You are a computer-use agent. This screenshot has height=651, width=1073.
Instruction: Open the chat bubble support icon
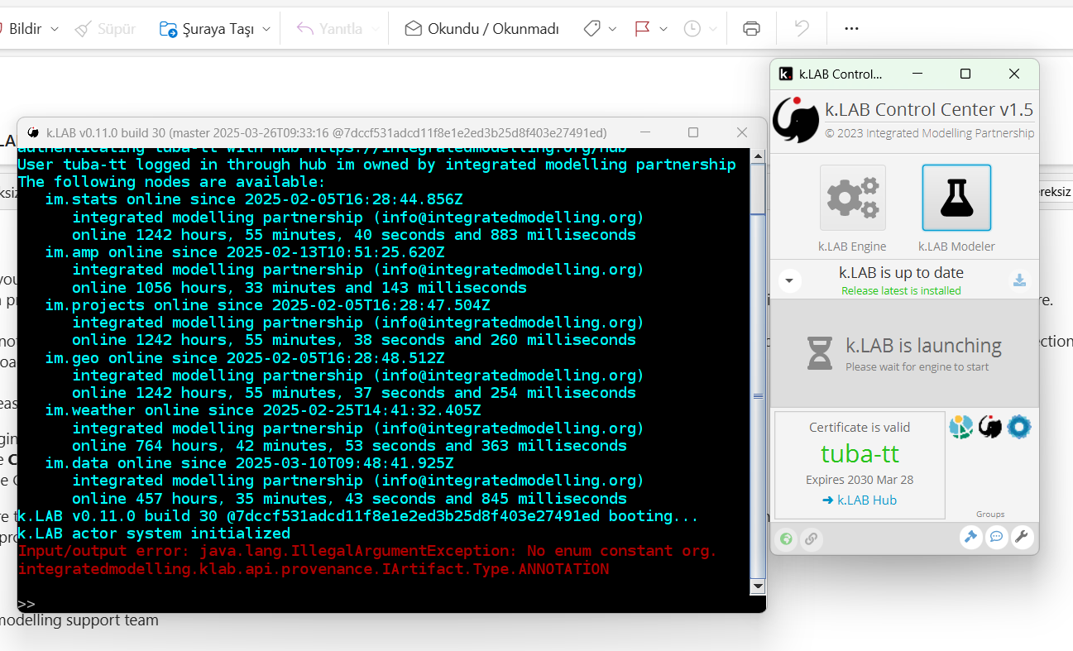click(997, 538)
